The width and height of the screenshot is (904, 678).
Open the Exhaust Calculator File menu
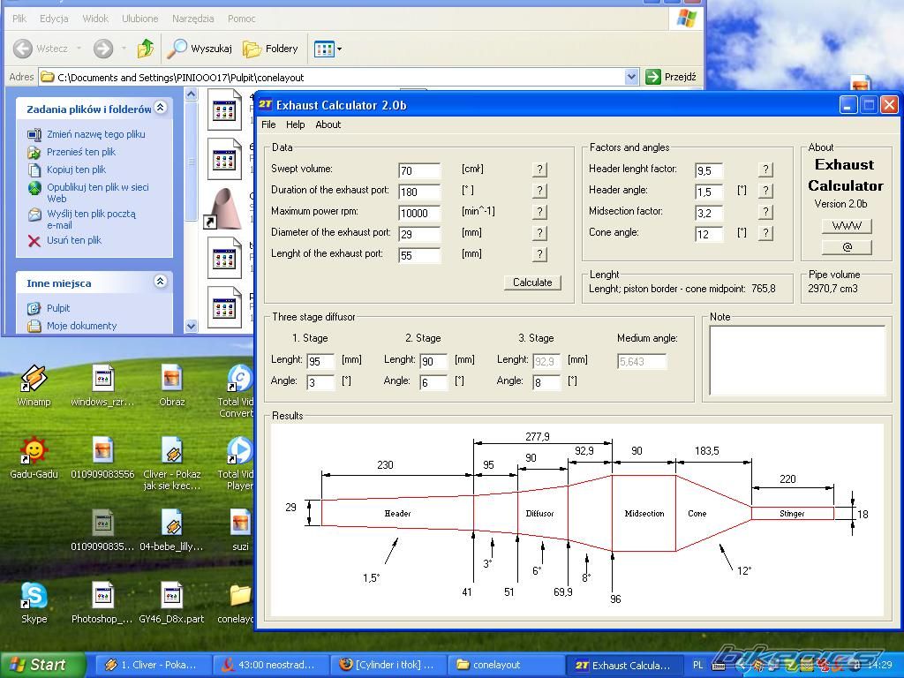(268, 124)
